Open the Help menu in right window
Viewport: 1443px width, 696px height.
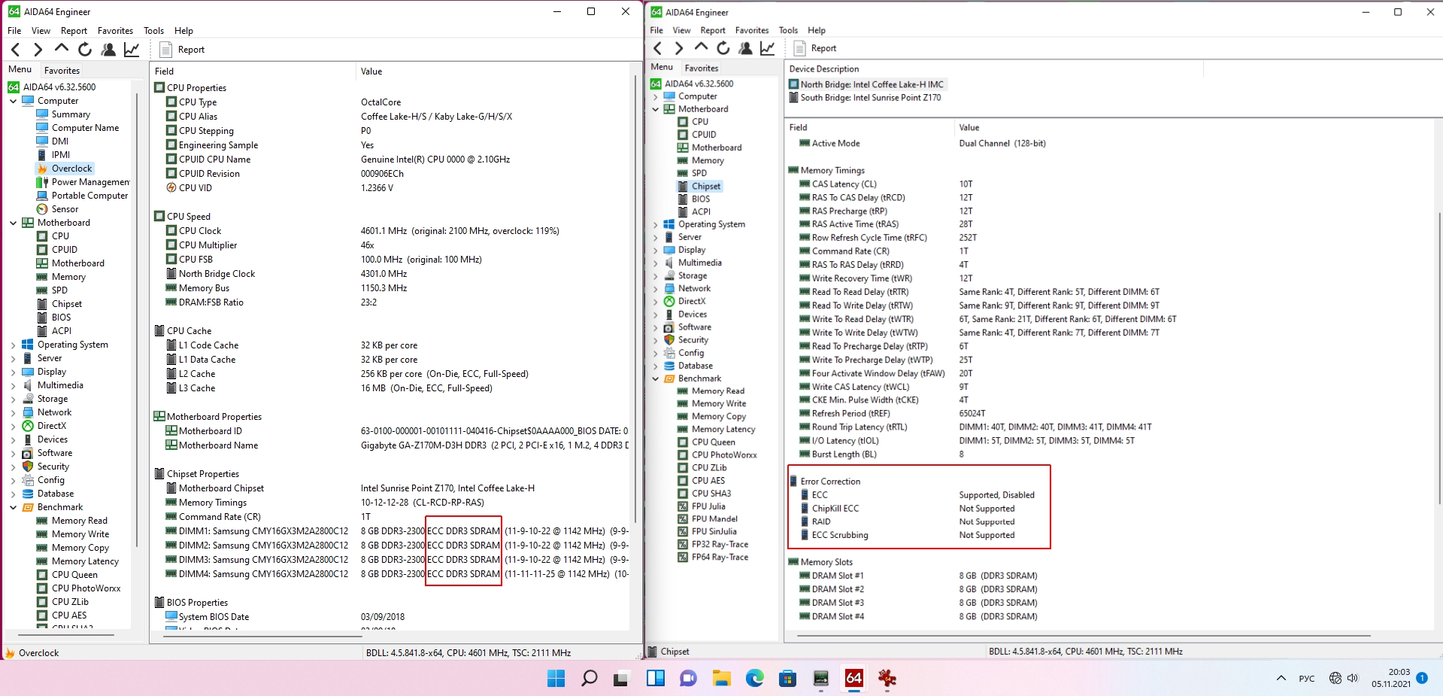coord(817,30)
